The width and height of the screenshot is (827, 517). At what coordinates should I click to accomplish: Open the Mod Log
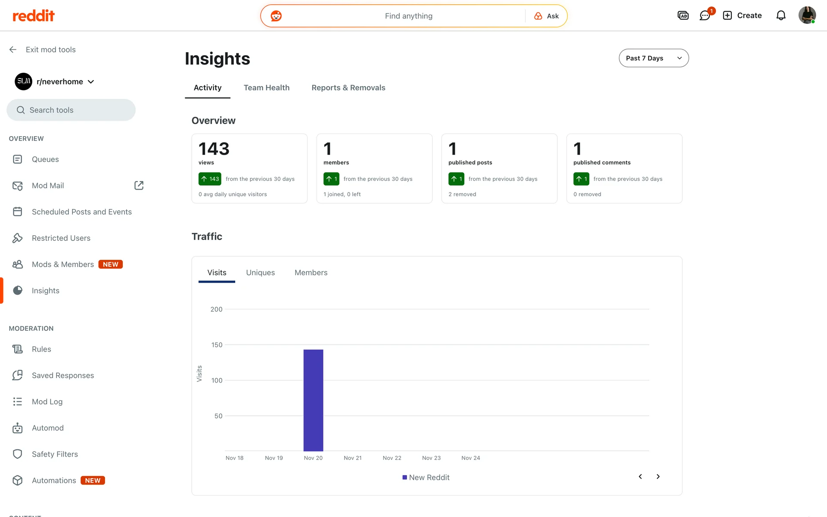[47, 402]
